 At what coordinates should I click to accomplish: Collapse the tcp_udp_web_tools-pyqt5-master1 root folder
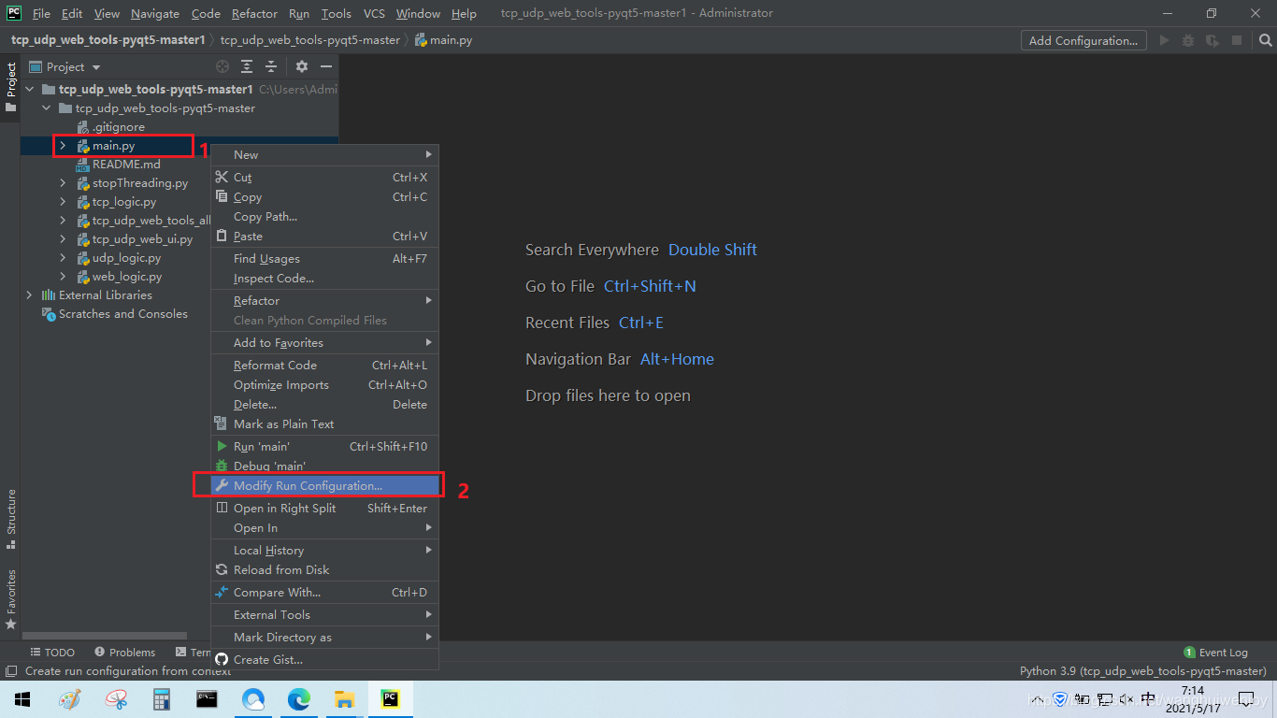(x=30, y=89)
